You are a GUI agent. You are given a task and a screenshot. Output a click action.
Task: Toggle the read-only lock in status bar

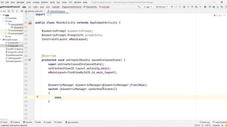click(x=222, y=126)
